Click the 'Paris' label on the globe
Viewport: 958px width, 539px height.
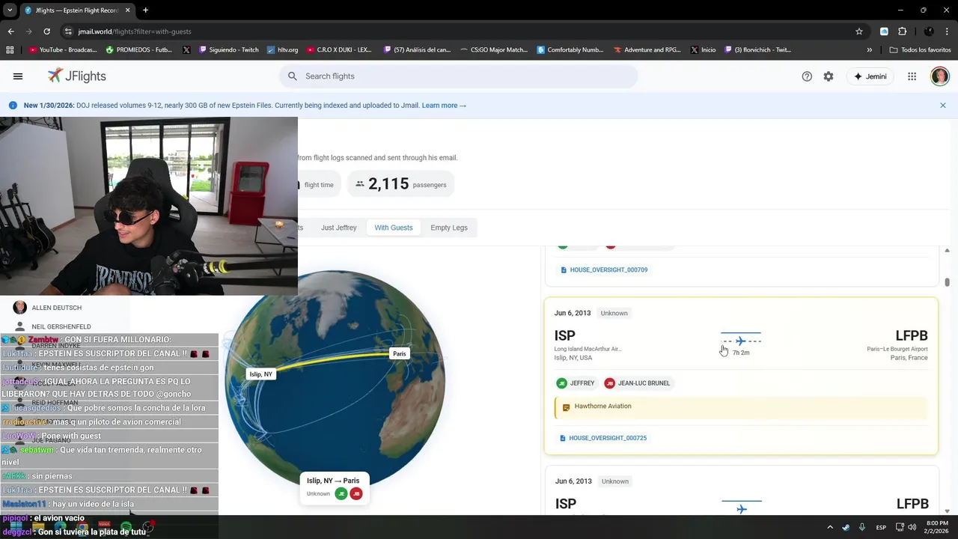pyautogui.click(x=400, y=354)
